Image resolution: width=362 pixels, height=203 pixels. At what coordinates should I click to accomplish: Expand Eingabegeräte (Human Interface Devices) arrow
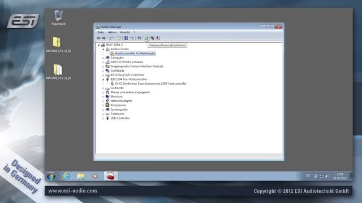pyautogui.click(x=103, y=67)
